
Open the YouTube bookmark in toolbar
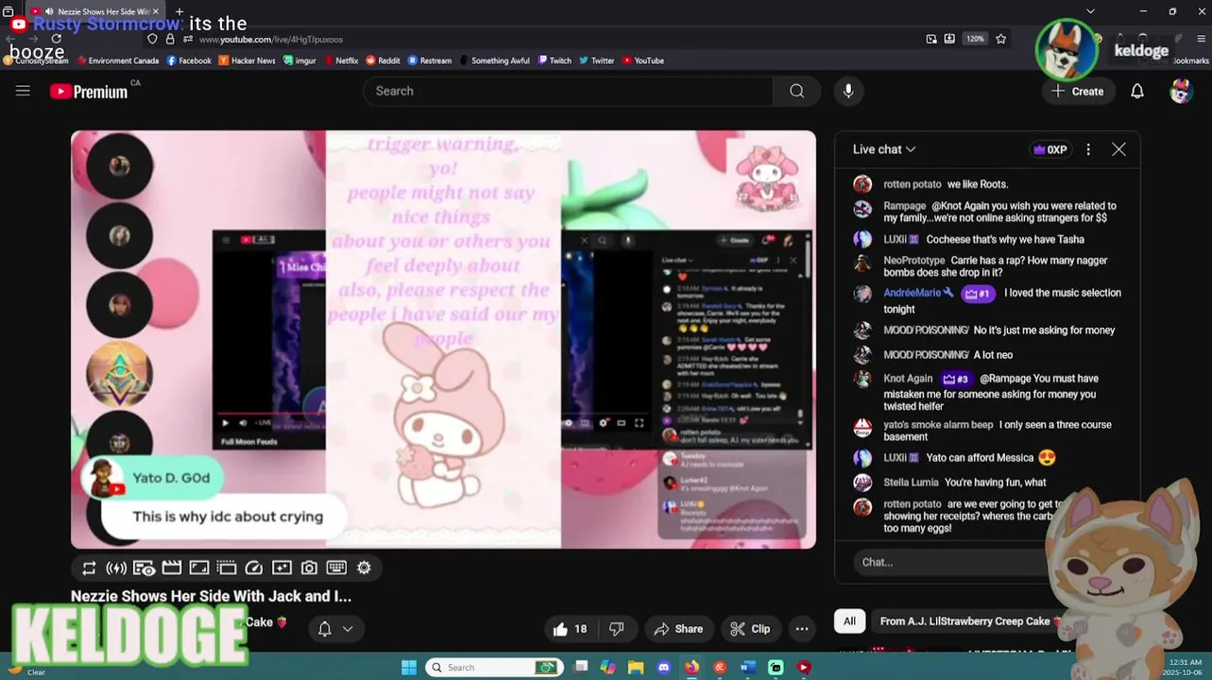pyautogui.click(x=642, y=60)
